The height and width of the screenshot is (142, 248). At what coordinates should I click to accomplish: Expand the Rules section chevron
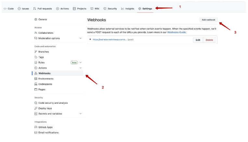(81, 62)
